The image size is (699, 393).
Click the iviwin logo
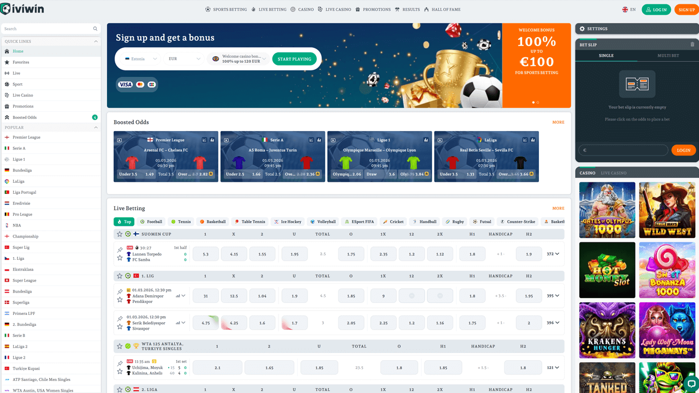(22, 9)
